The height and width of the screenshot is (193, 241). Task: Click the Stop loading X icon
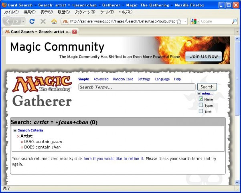pos(43,21)
